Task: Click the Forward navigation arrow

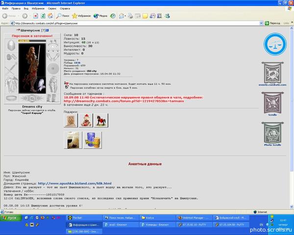Action: coord(24,16)
